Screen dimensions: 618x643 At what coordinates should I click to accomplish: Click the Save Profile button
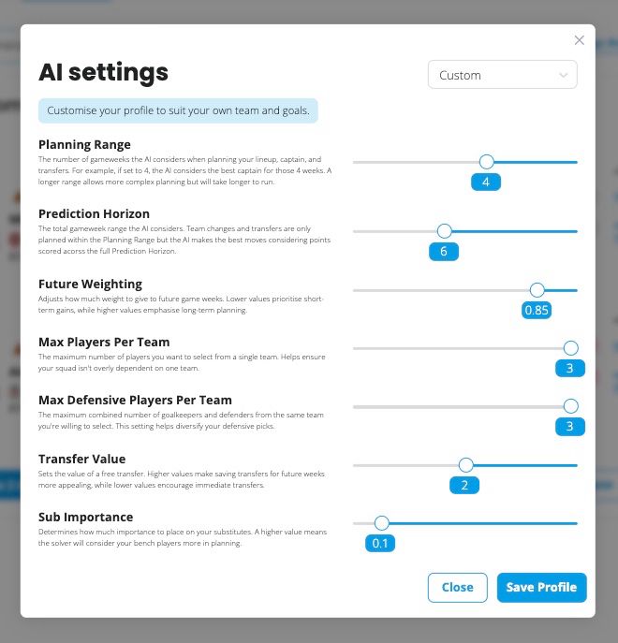coord(541,587)
